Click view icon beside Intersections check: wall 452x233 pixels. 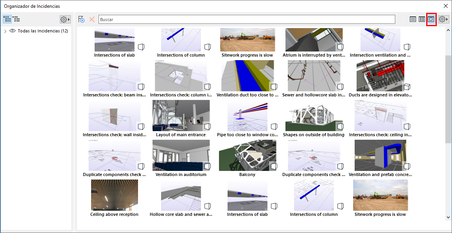click(141, 126)
